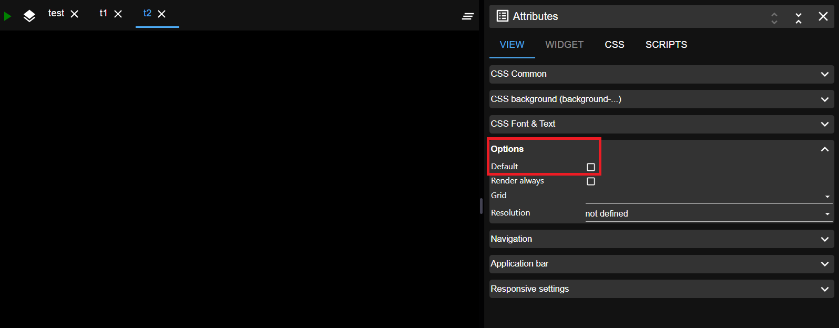Collapse the Options section

(824, 149)
